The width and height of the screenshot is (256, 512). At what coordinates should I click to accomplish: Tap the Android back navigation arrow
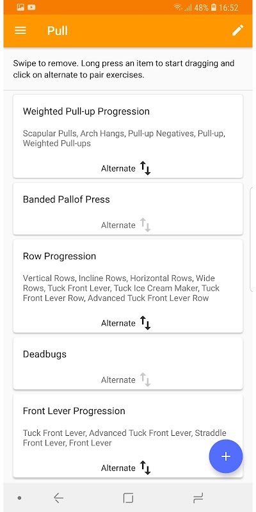click(x=58, y=498)
